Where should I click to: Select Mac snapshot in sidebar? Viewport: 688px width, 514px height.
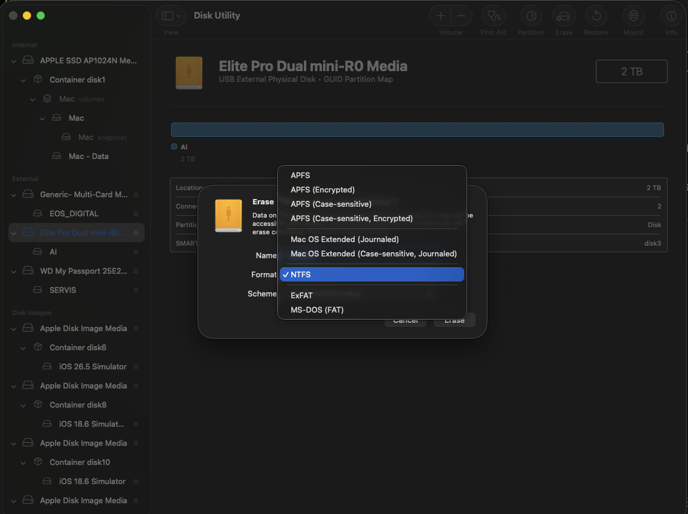click(77, 137)
